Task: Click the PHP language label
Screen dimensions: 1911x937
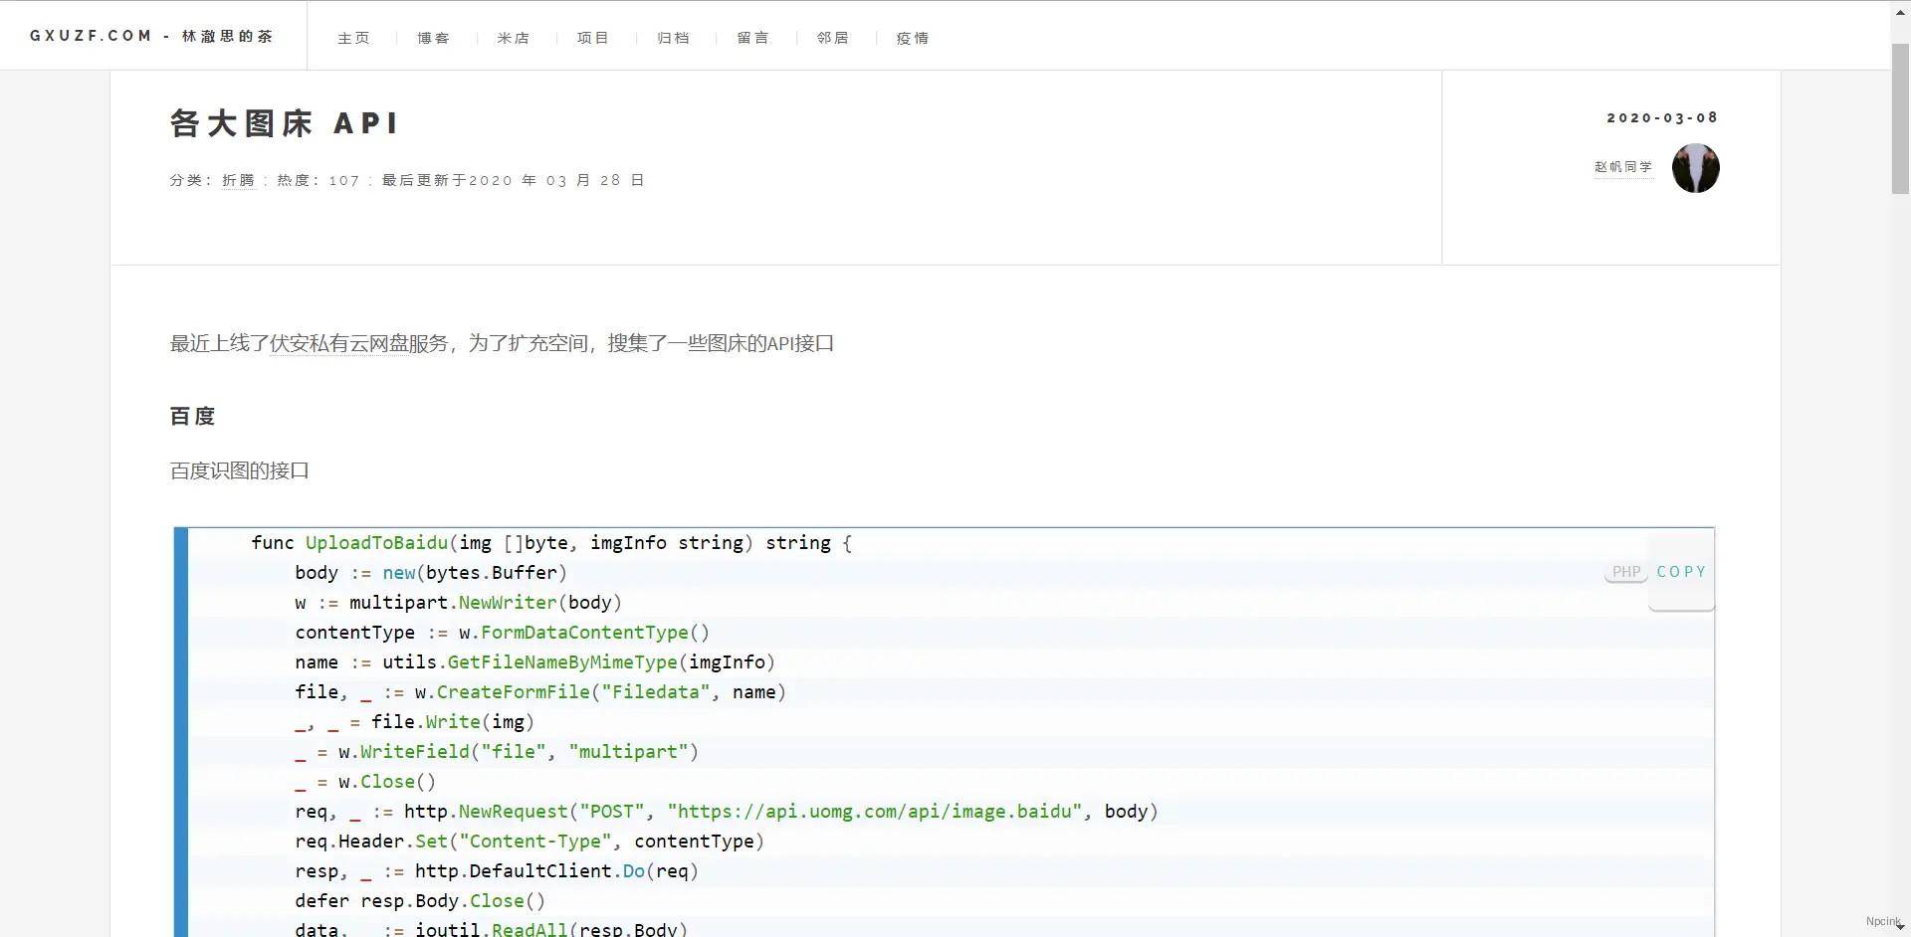Action: [x=1625, y=572]
